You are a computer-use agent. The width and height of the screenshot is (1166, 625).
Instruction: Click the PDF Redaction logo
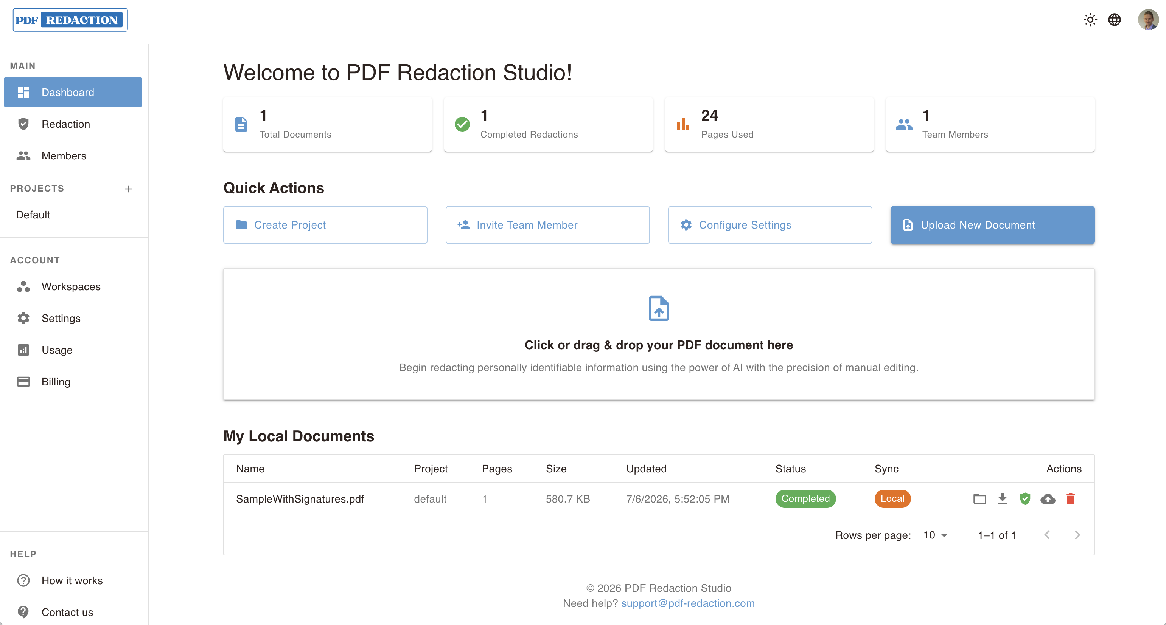tap(70, 20)
